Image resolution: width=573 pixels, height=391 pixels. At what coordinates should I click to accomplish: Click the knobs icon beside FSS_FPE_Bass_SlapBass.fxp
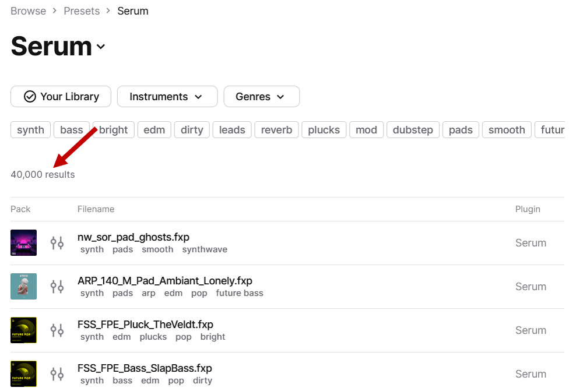[57, 374]
